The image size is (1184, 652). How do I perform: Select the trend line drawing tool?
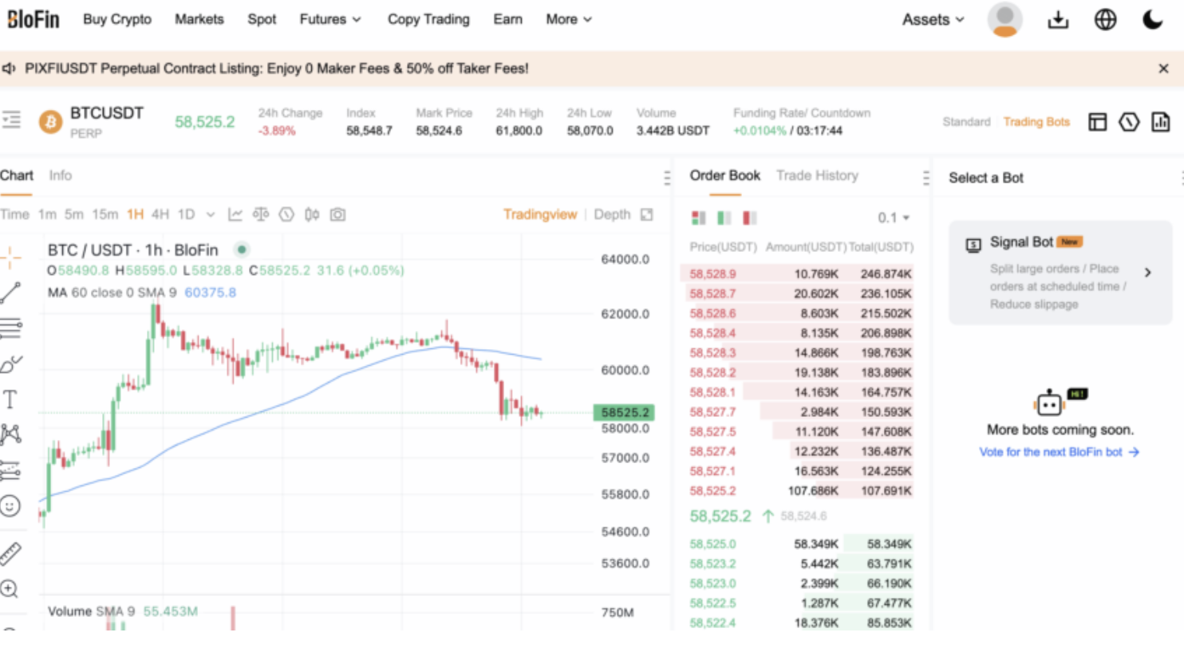pyautogui.click(x=10, y=293)
